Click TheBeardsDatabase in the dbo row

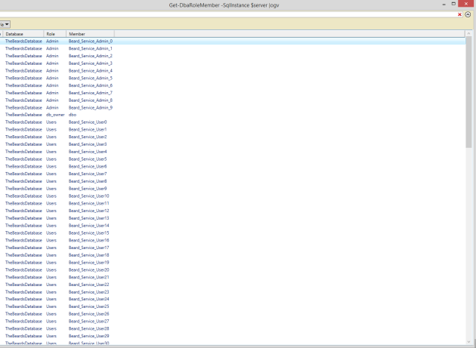(x=23, y=115)
